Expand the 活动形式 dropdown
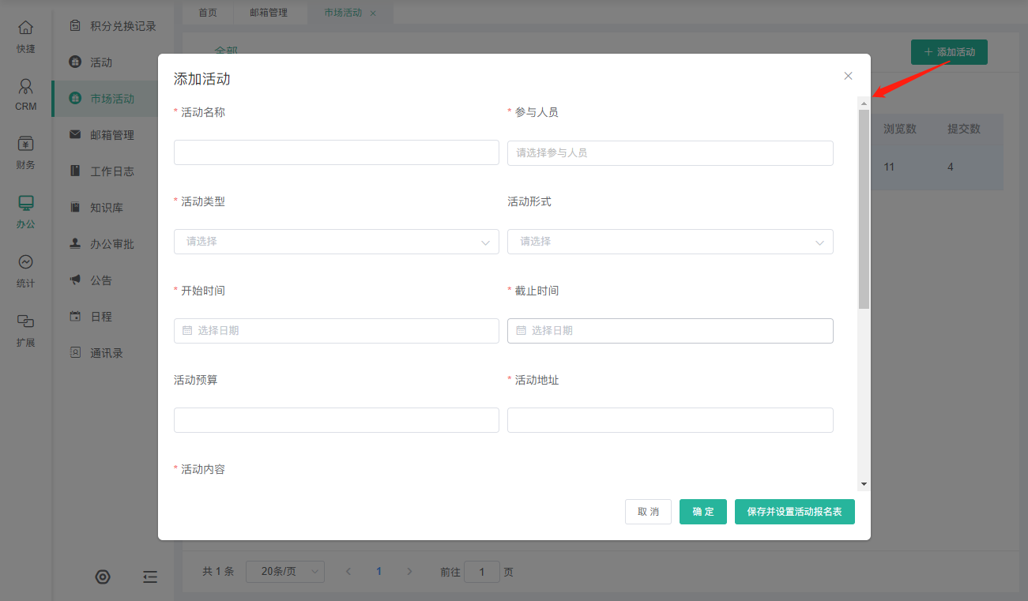This screenshot has width=1028, height=601. 670,242
